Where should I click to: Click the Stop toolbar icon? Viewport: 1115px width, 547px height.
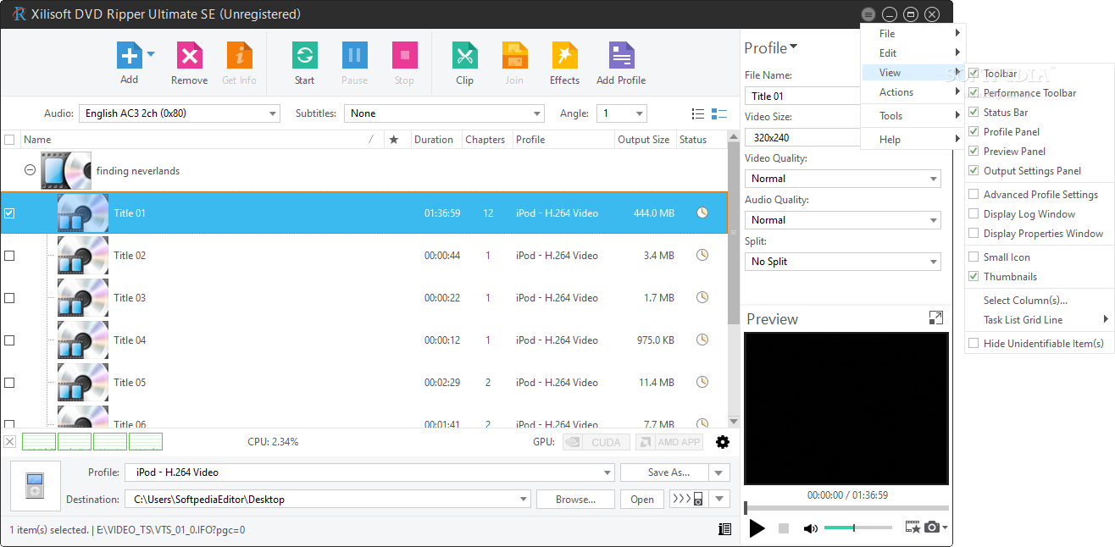click(x=405, y=56)
